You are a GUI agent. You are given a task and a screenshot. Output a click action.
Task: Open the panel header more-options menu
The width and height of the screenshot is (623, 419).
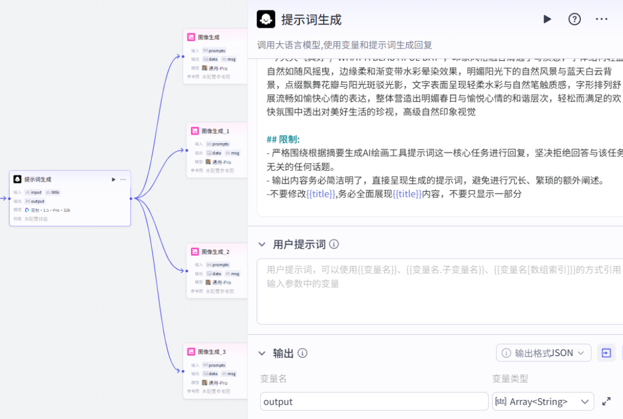pos(602,19)
